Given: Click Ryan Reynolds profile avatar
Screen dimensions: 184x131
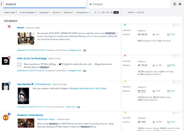Looking at the screenshot, I should [x=5, y=86].
